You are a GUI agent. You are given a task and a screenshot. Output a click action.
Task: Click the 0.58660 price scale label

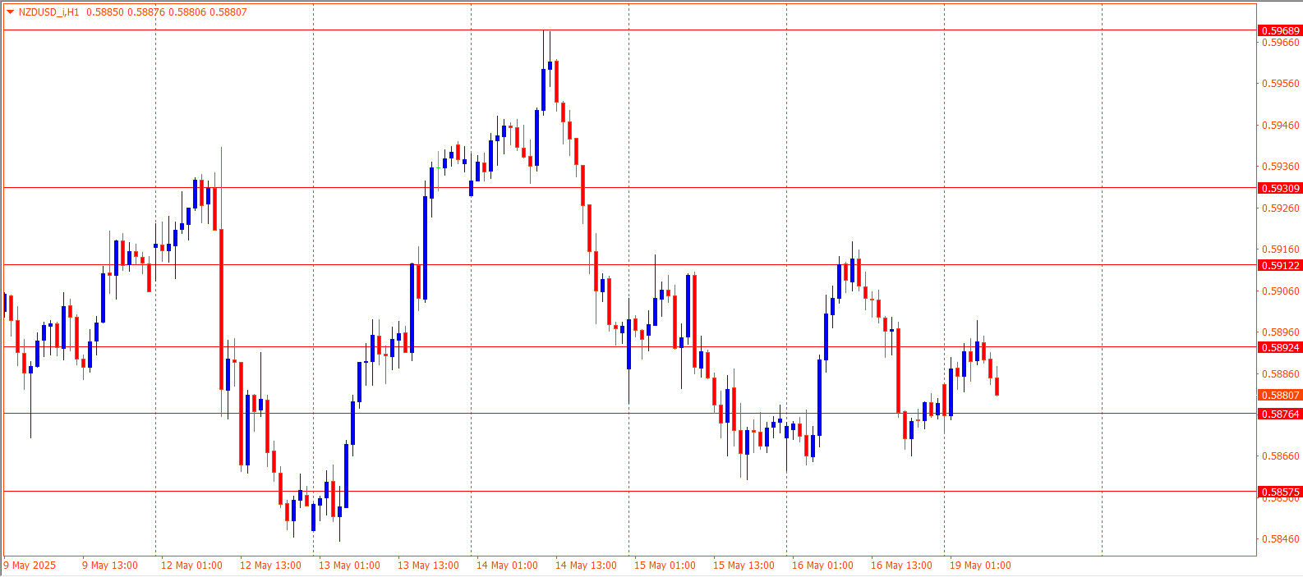click(1281, 456)
